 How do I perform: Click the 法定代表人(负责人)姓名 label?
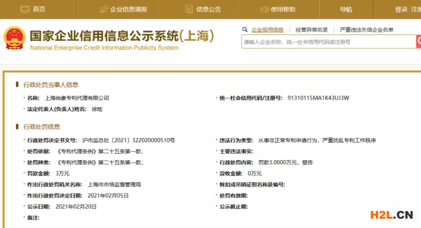tap(57, 109)
